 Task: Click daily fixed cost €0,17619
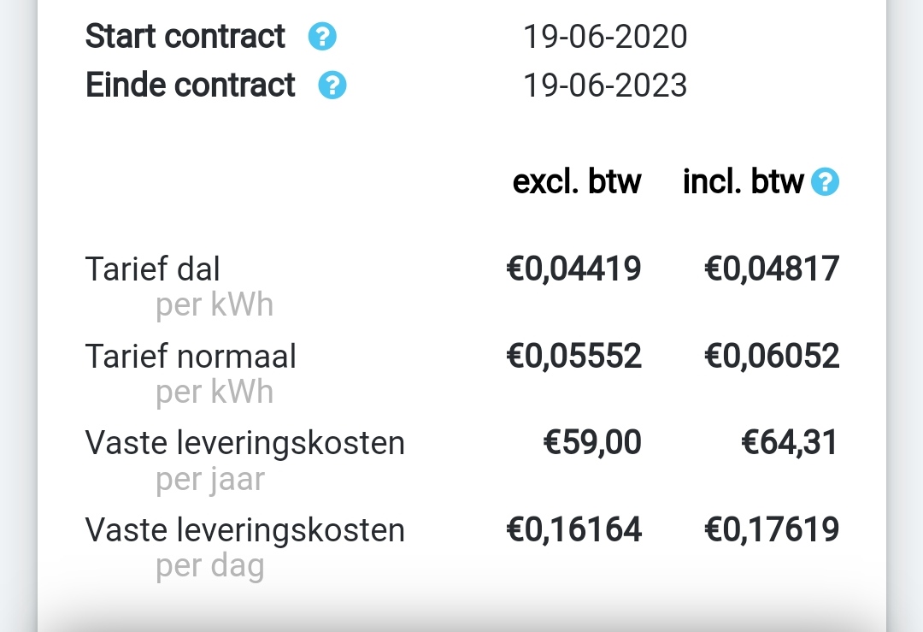pos(772,530)
